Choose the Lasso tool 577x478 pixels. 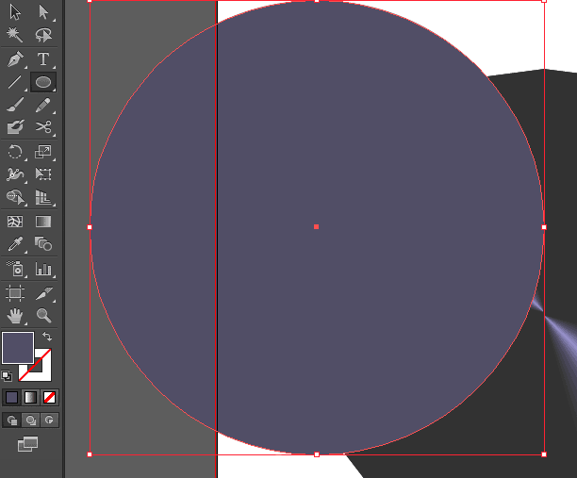(x=43, y=35)
